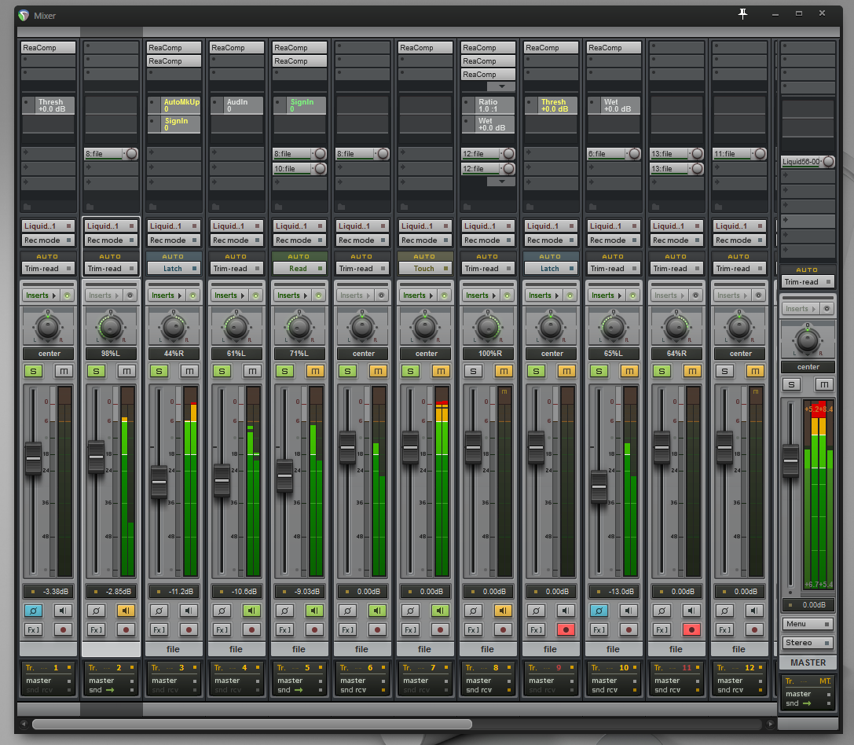Toggle the Inserts power button on track 3
Screen dimensions: 854x745
click(192, 295)
